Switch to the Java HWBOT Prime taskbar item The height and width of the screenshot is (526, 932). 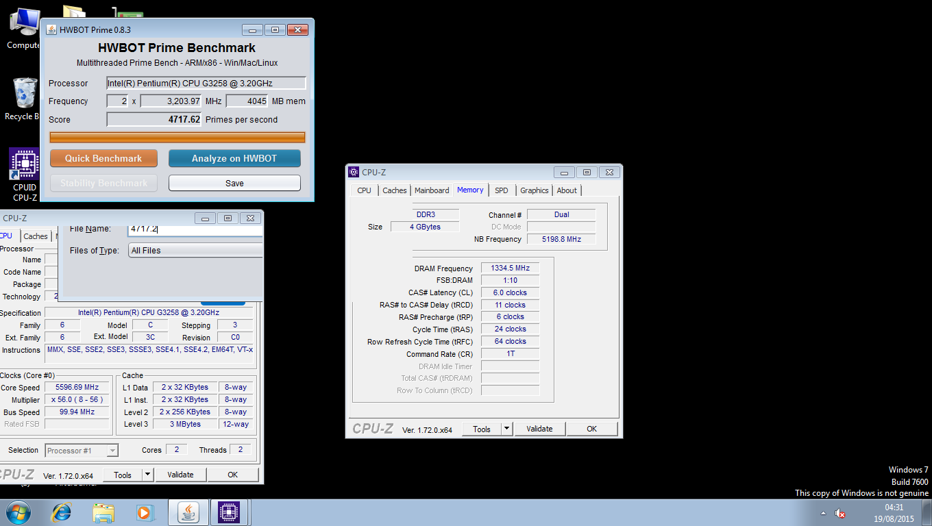tap(189, 512)
